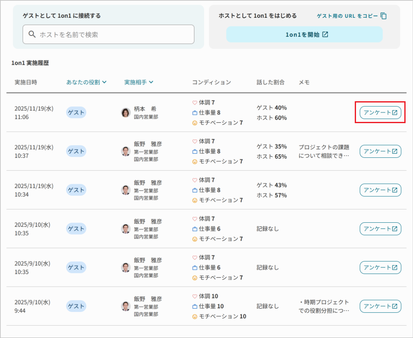The width and height of the screenshot is (413, 338).
Task: Click the search magnifier icon
Action: click(32, 34)
